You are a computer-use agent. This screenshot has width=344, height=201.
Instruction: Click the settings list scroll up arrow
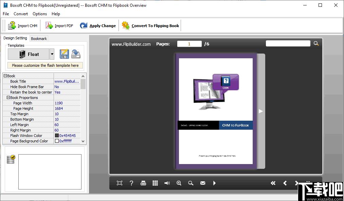[83, 76]
